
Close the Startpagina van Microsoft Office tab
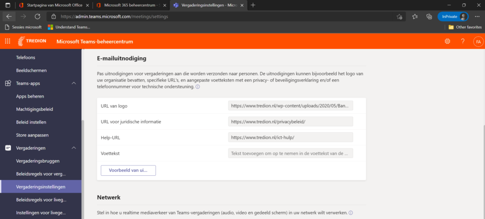click(x=88, y=5)
